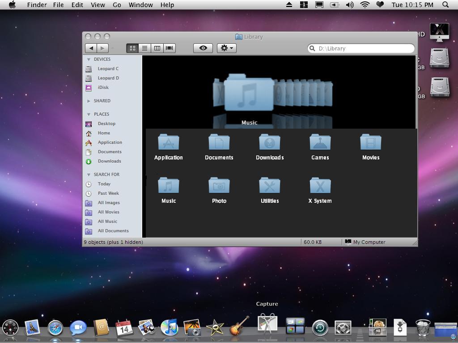
Task: Switch to column view mode
Action: pos(157,48)
